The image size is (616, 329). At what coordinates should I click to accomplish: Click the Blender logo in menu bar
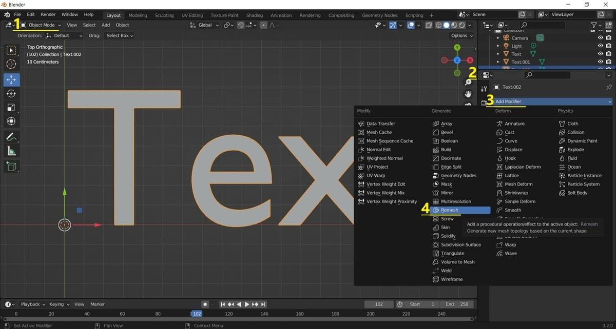tap(6, 14)
